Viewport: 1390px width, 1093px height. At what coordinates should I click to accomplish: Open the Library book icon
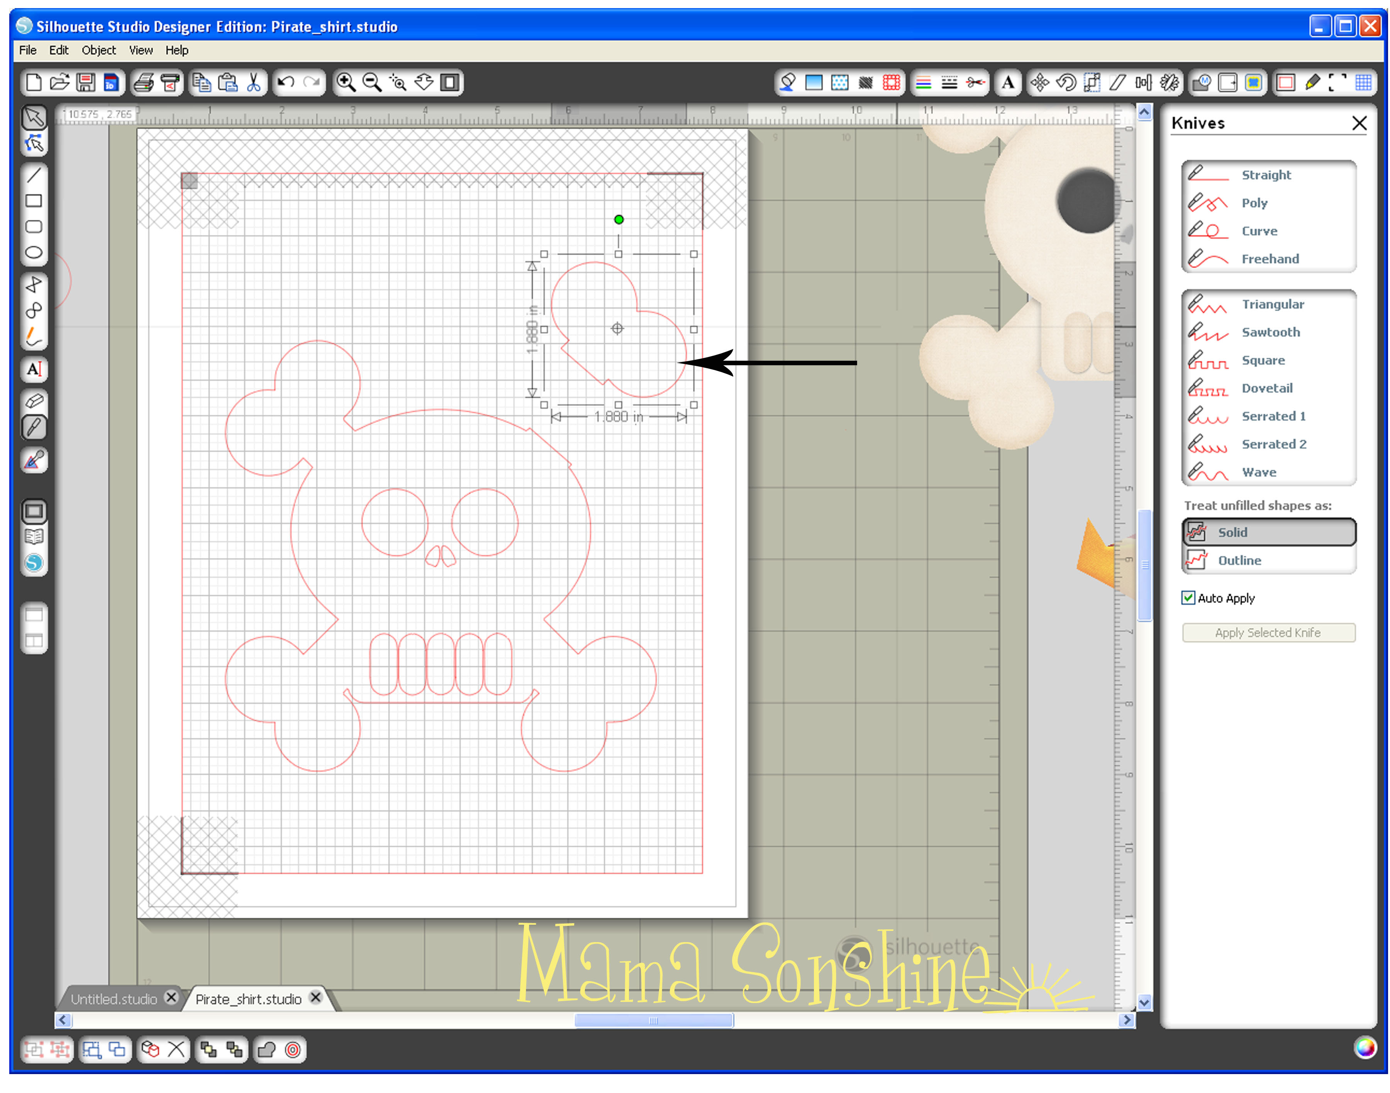point(34,536)
